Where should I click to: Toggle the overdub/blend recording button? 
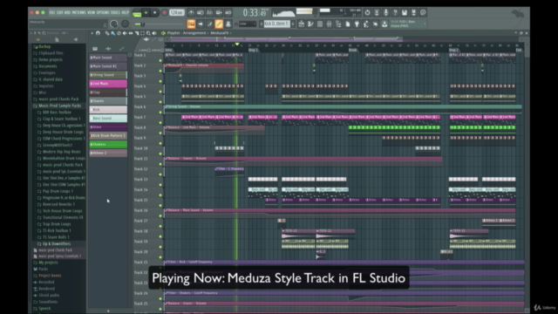click(x=219, y=12)
